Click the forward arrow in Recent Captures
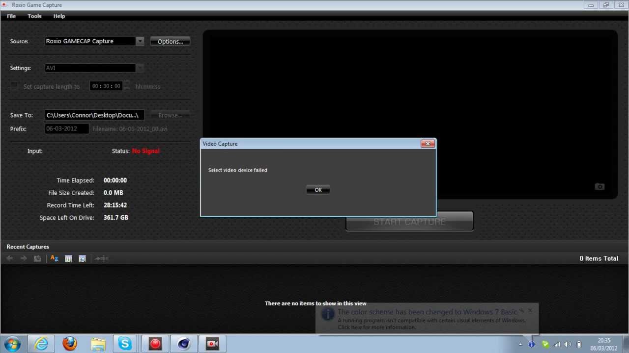The height and width of the screenshot is (353, 629). (x=23, y=258)
